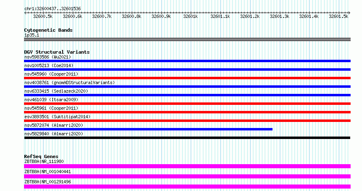Open the ZBTB8A|NR_111980 transcript label

pyautogui.click(x=44, y=161)
